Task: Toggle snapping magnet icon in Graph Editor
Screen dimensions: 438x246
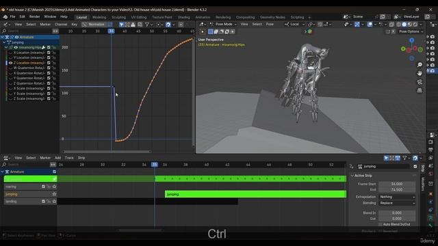Action: tap(168, 25)
